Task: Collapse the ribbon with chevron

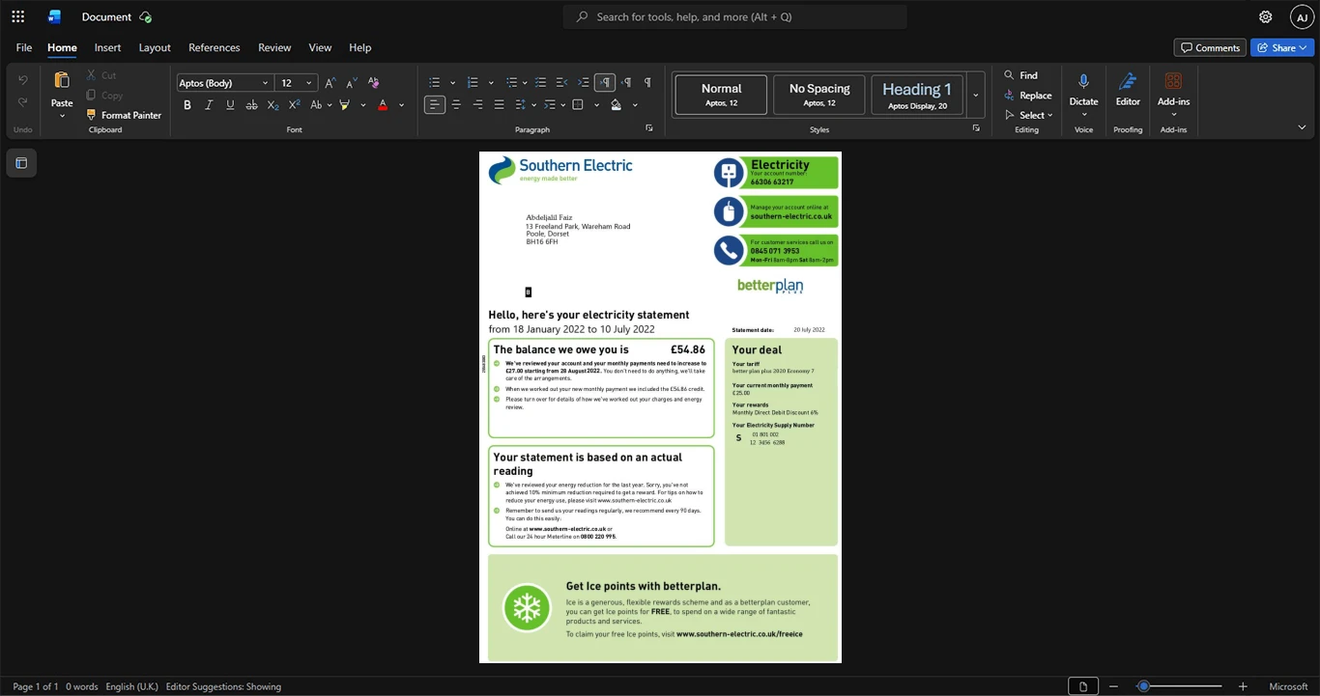Action: tap(1302, 127)
